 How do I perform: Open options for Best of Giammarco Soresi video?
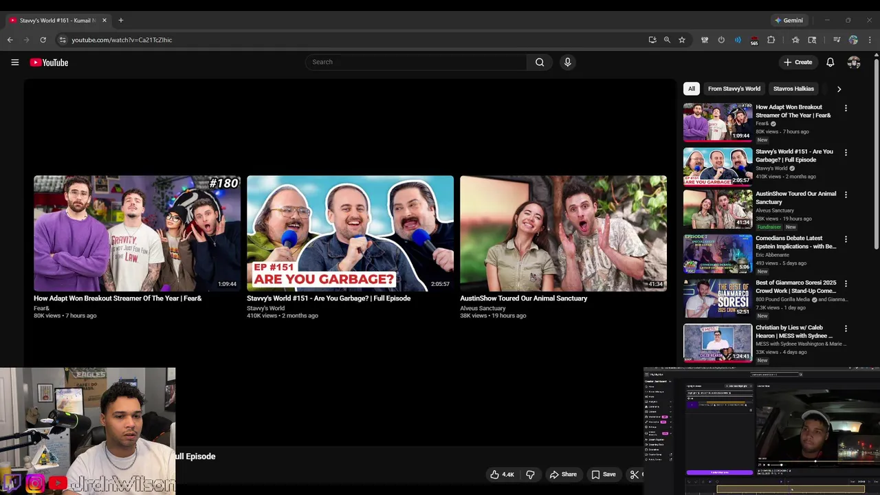(x=846, y=283)
